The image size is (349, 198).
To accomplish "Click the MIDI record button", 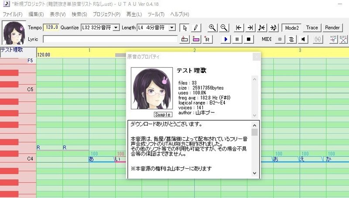I will tap(280, 39).
